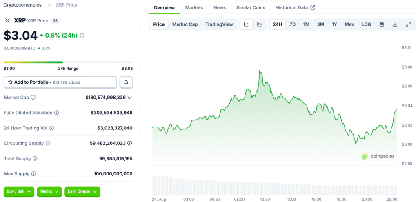Click the $3,023,327,040 trading volume value
This screenshot has width=418, height=202.
point(115,128)
